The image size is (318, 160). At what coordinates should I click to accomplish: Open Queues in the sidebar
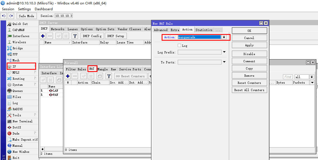[18, 91]
